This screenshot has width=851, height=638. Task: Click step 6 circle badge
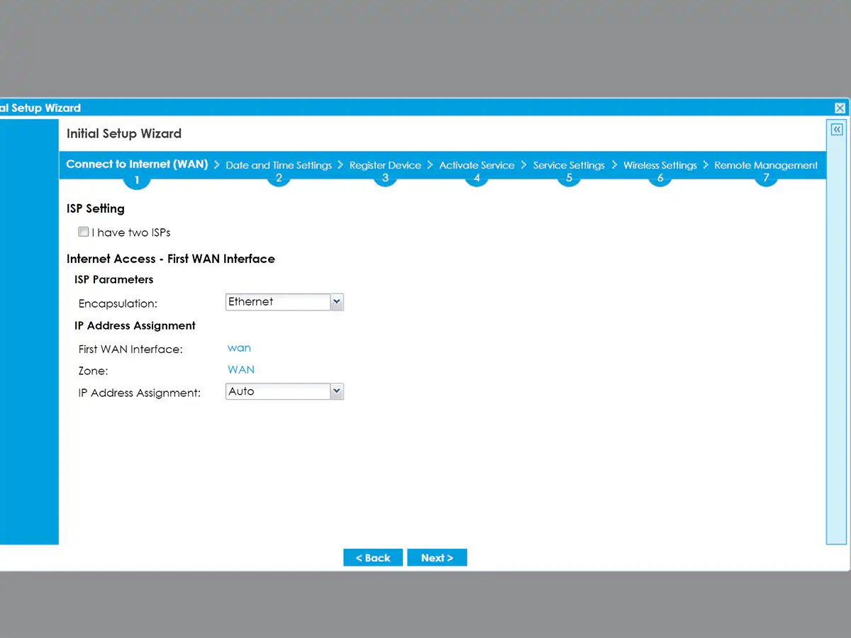point(660,178)
